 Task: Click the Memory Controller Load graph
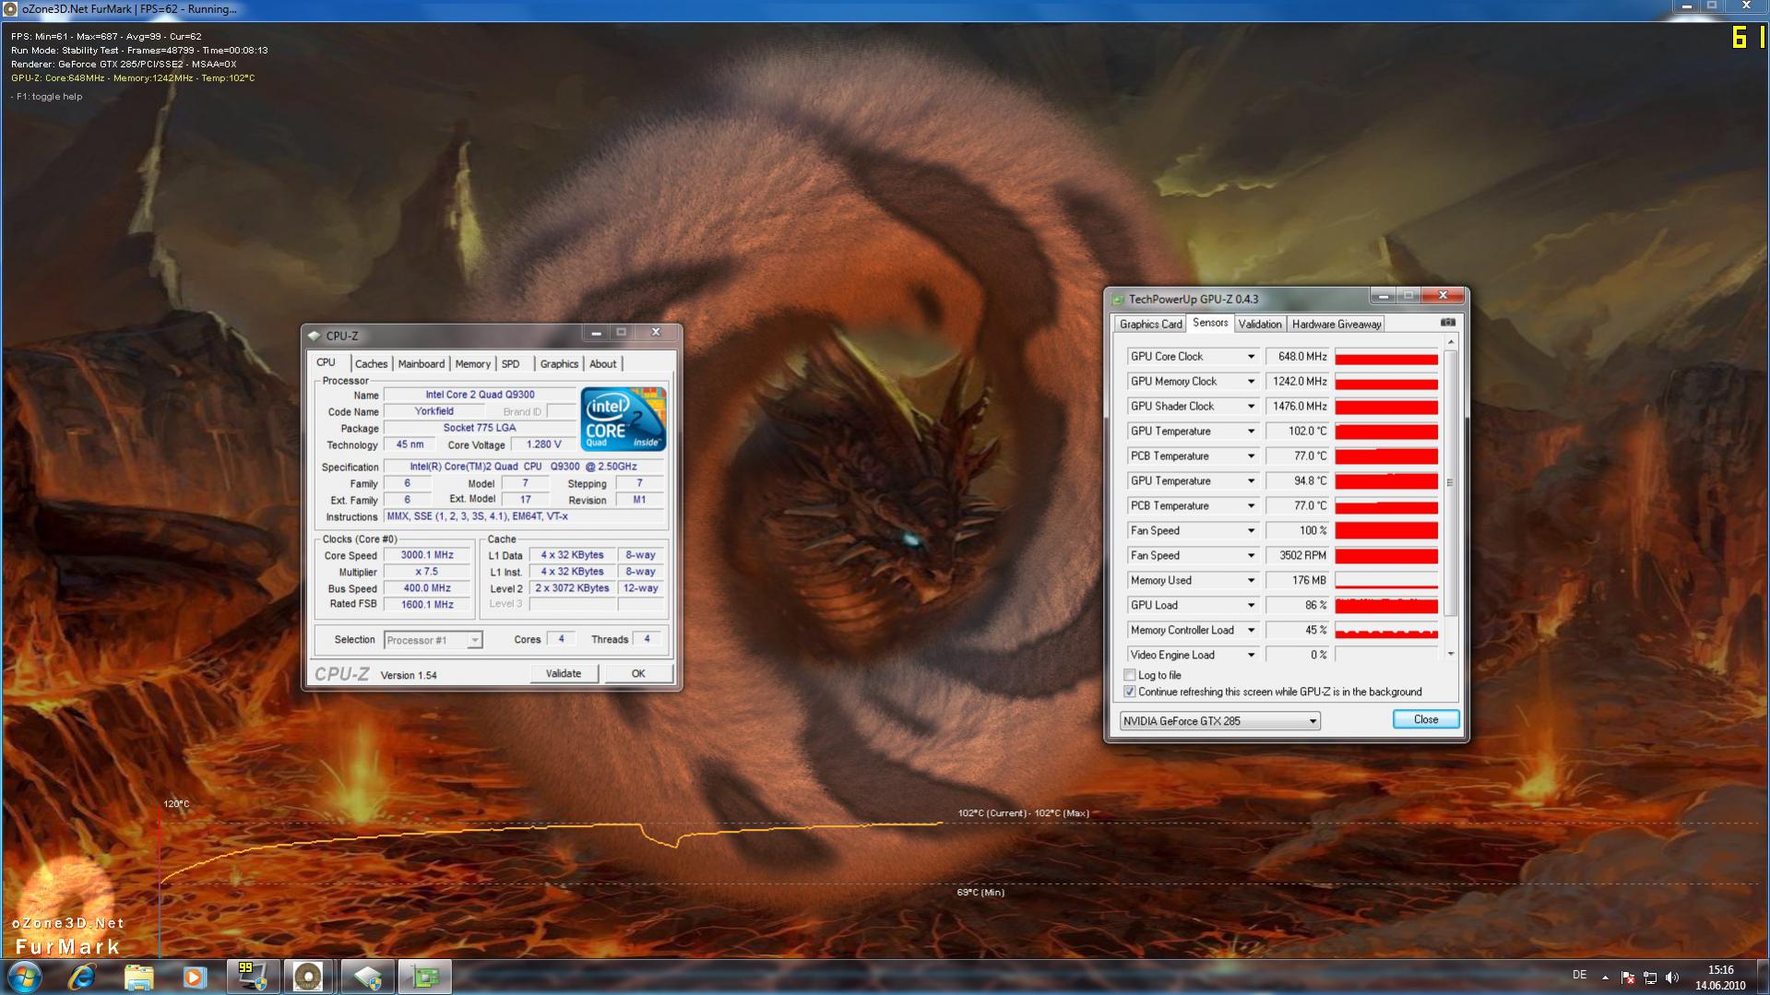pyautogui.click(x=1386, y=631)
